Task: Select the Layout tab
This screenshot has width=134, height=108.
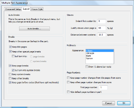Action: (x=26, y=9)
